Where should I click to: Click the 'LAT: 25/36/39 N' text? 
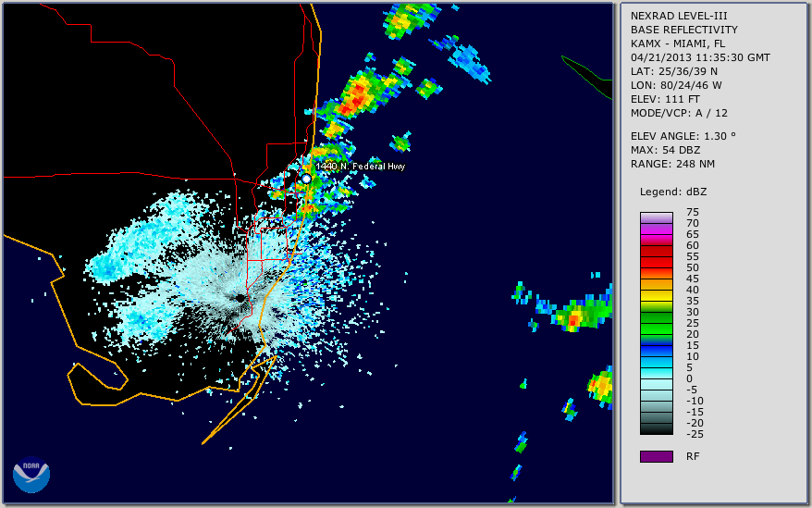point(673,71)
